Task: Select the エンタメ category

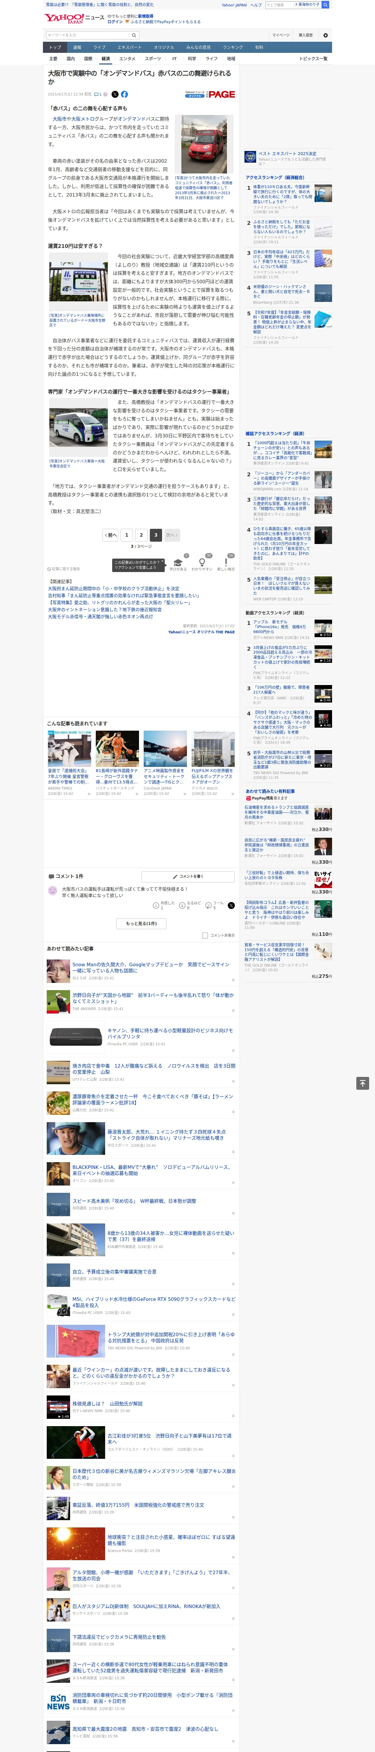Action: [127, 58]
